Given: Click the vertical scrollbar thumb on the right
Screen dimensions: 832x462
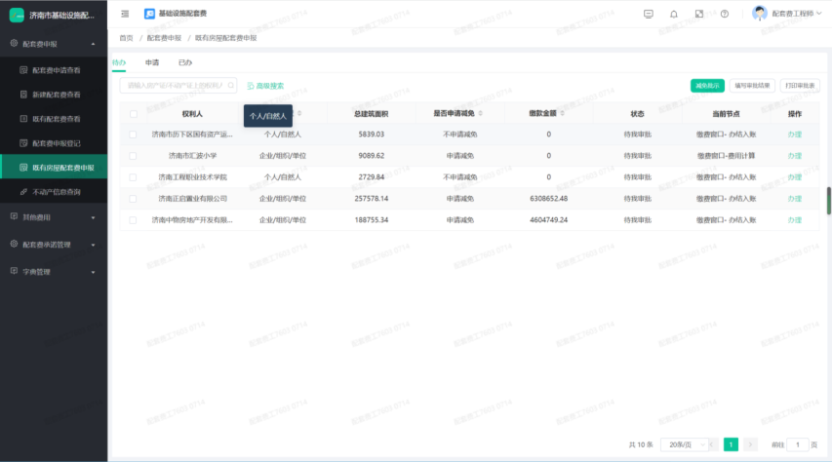Looking at the screenshot, I should (829, 200).
